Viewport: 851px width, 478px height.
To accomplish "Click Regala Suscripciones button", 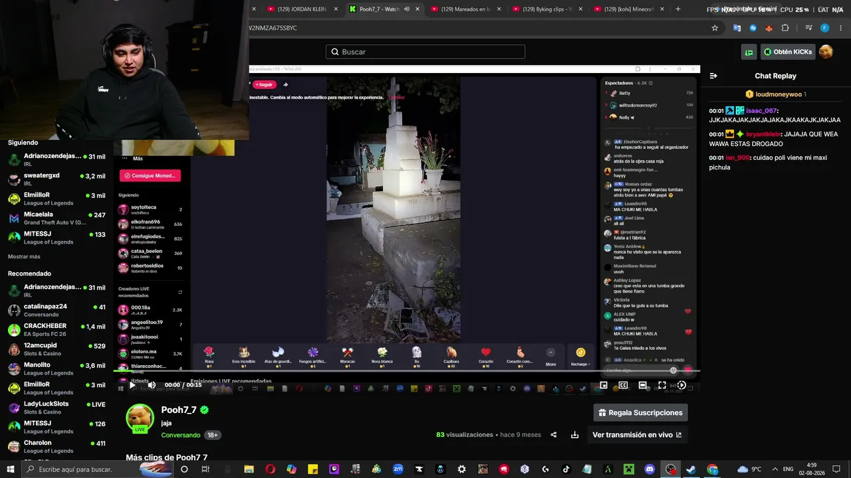I will (x=640, y=413).
